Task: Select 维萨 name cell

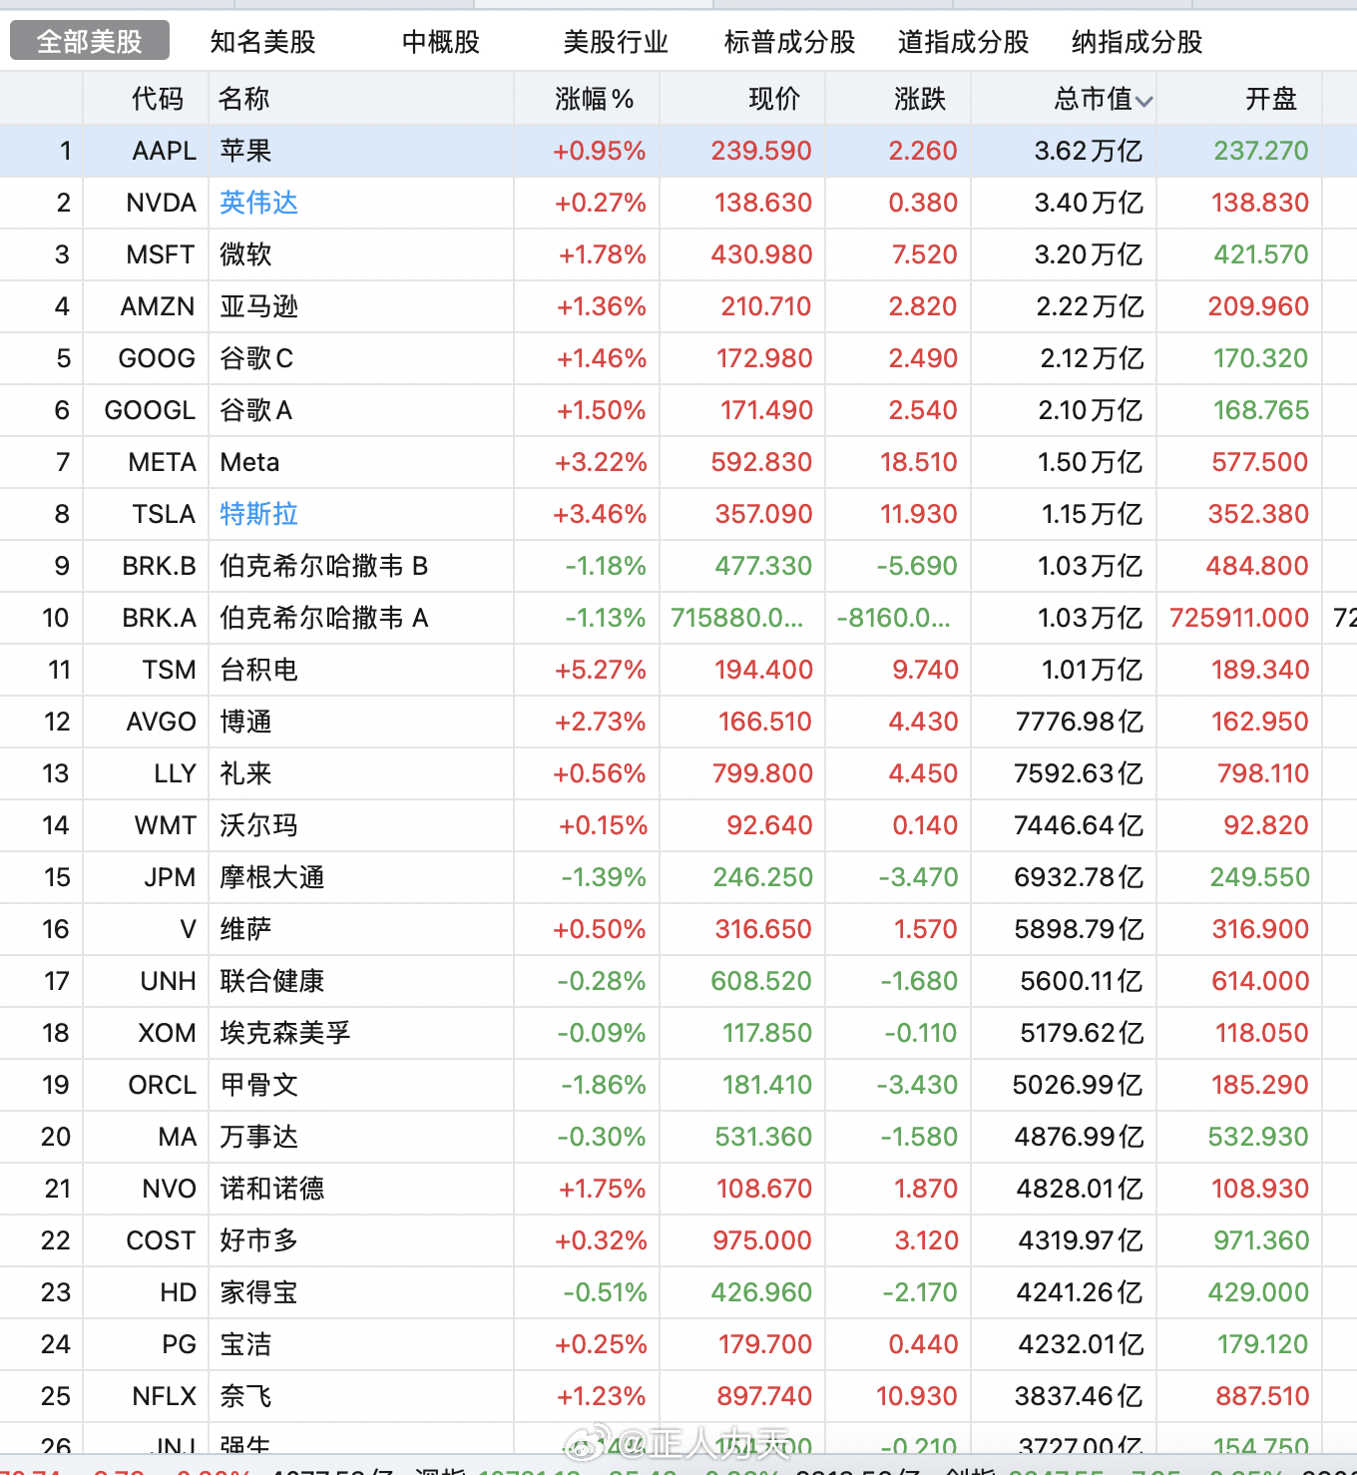Action: 245,929
